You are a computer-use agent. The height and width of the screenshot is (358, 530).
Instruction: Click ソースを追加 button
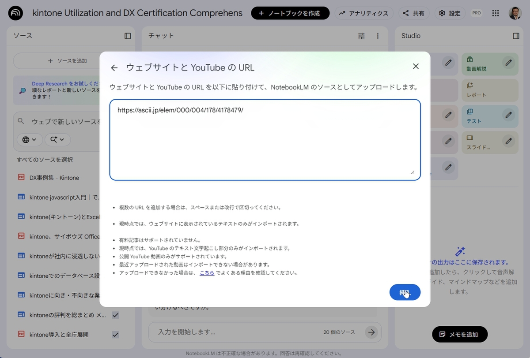click(68, 61)
